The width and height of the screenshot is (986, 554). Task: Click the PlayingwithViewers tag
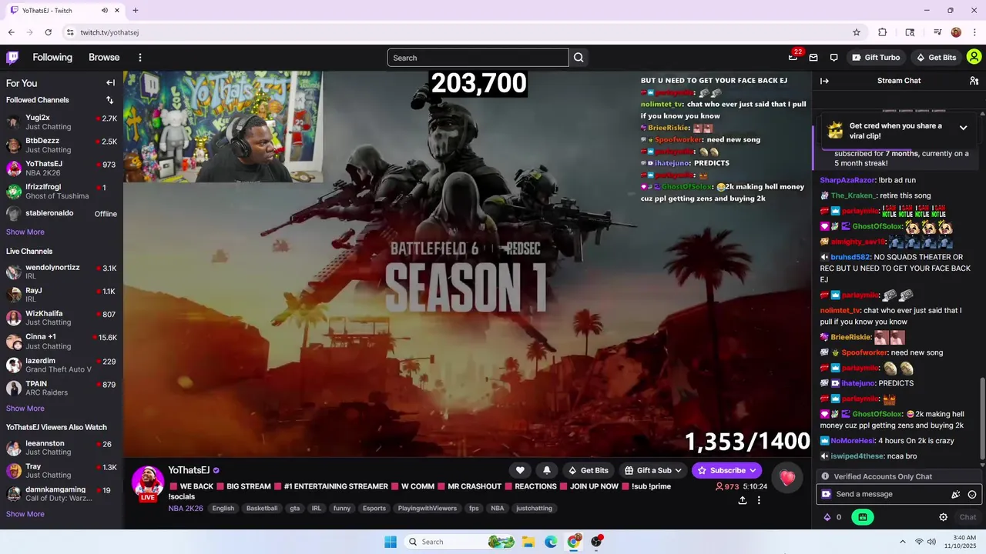tap(428, 508)
